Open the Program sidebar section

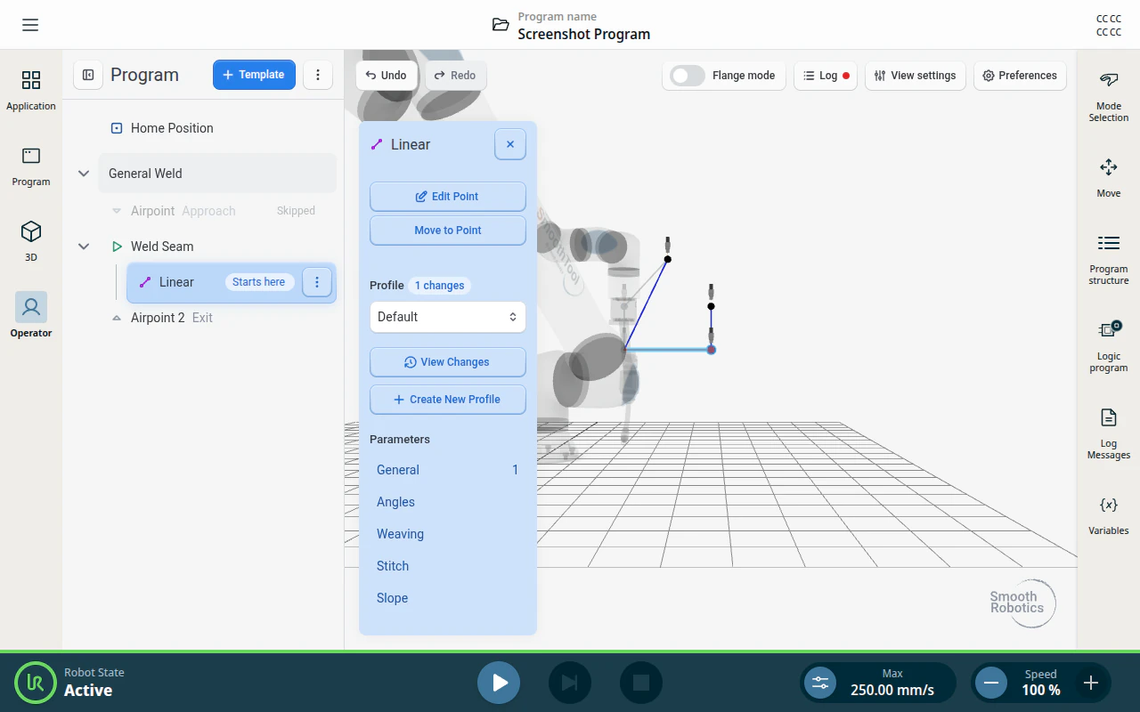click(x=31, y=166)
